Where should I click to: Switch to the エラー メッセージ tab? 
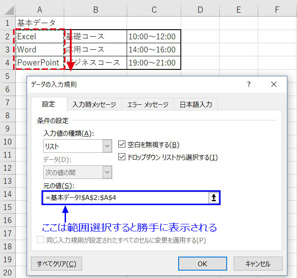pos(148,104)
